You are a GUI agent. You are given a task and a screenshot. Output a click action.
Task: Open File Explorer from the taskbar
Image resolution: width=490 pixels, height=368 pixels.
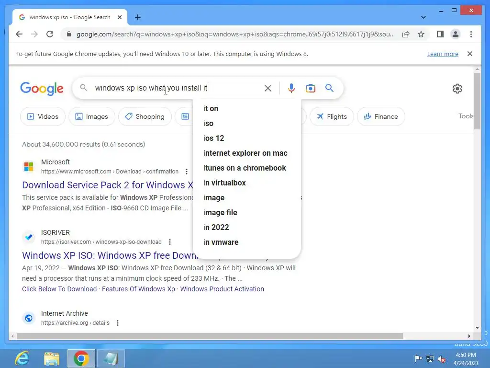[x=52, y=358]
